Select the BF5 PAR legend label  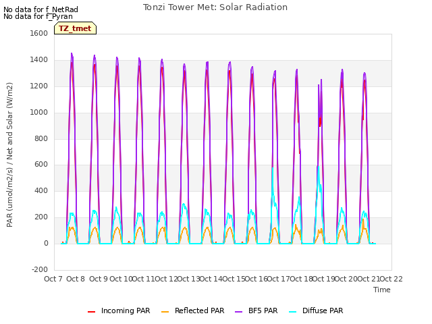[263, 310]
